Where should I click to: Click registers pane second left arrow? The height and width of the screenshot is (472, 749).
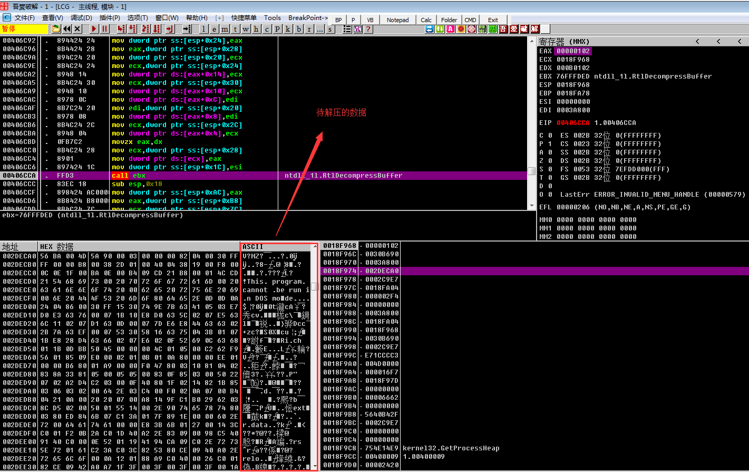click(718, 41)
